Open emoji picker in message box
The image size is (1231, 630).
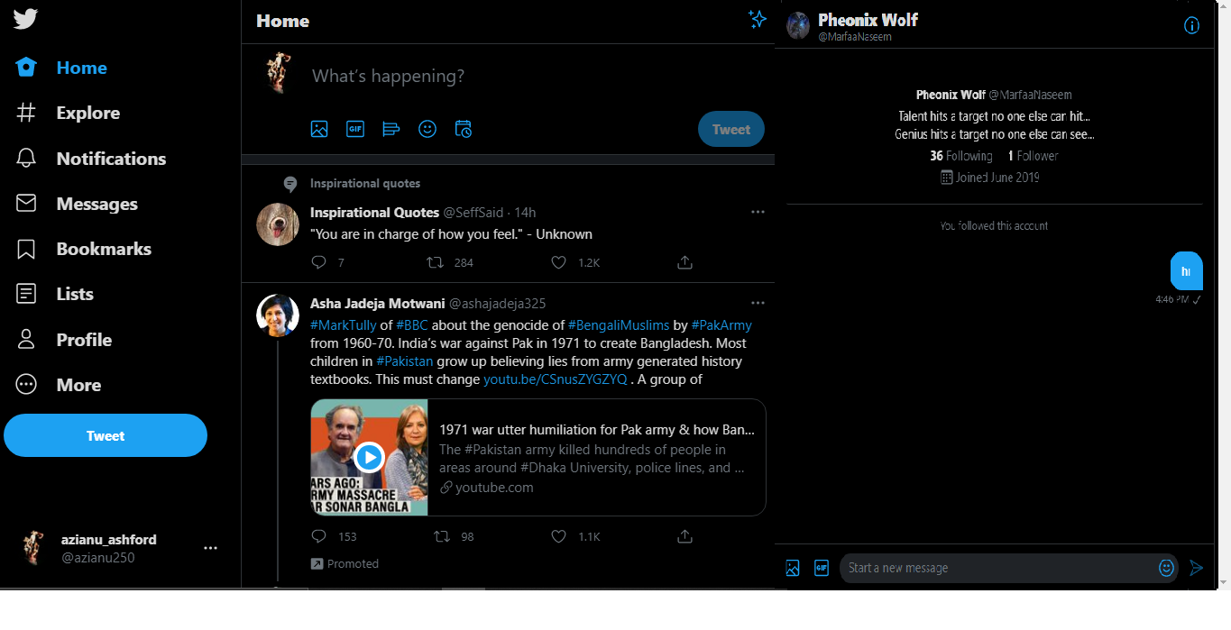[x=1167, y=568]
